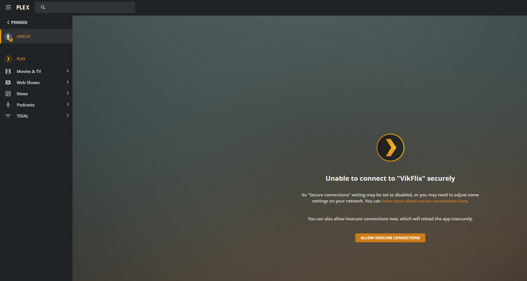Open the hamburger menu icon

point(8,7)
